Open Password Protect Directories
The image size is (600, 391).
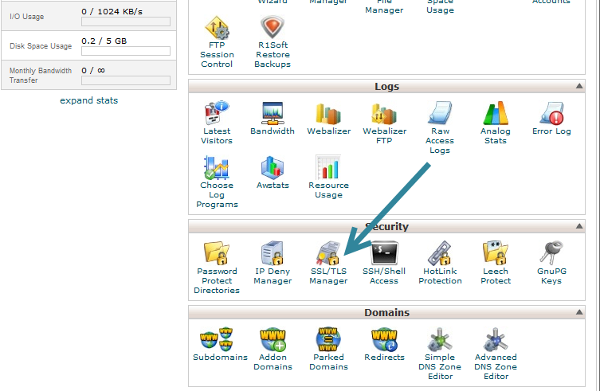point(217,254)
